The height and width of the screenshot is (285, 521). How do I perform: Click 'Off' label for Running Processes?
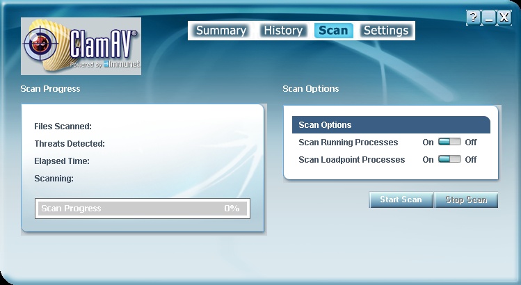[471, 142]
